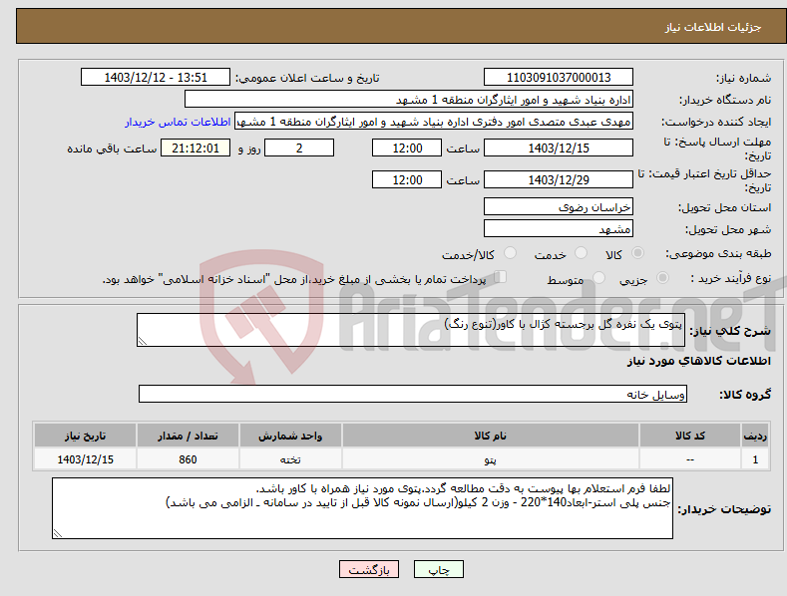
Task: Click the نام کالا column header
Action: point(491,436)
